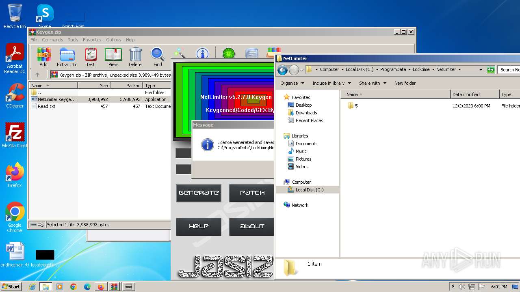This screenshot has width=520, height=292.
Task: Click the Forward arrow in NetLimiter Explorer
Action: tap(294, 70)
